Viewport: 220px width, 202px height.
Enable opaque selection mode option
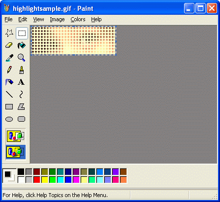pyautogui.click(x=16, y=136)
